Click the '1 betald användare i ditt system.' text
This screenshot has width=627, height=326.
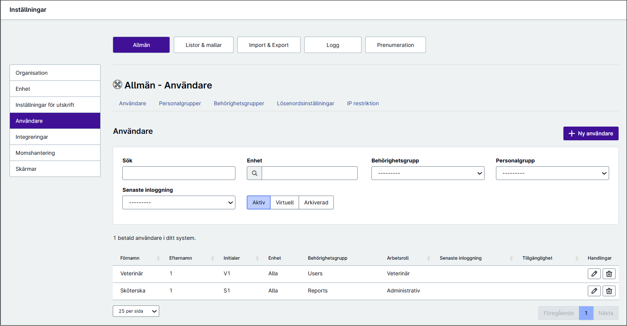click(154, 238)
